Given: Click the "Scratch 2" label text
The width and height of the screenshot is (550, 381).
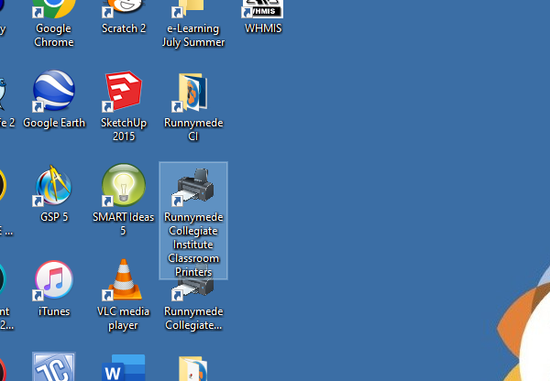Looking at the screenshot, I should coord(124,28).
